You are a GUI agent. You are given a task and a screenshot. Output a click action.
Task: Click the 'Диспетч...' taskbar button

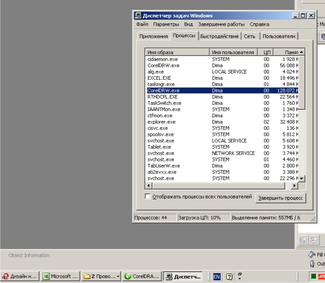183,276
